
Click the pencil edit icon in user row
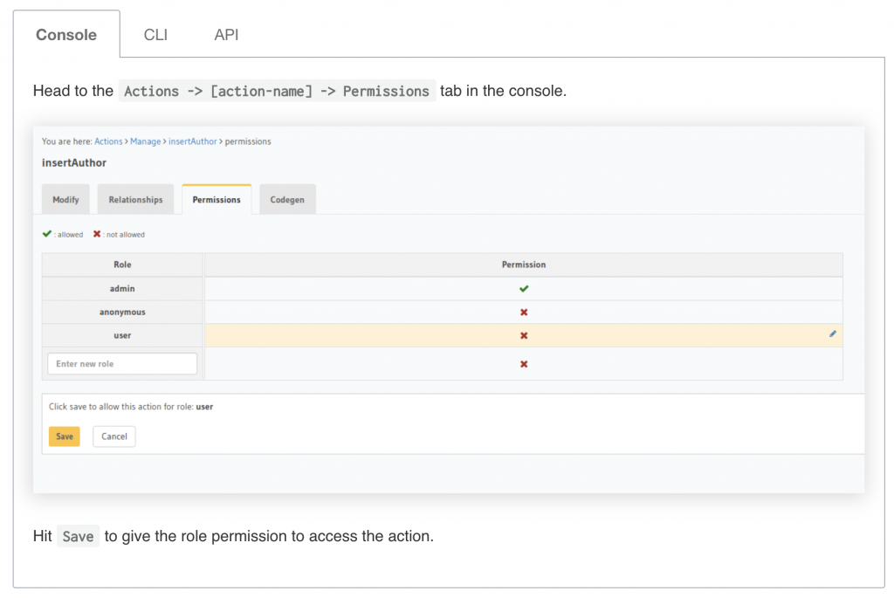click(833, 334)
